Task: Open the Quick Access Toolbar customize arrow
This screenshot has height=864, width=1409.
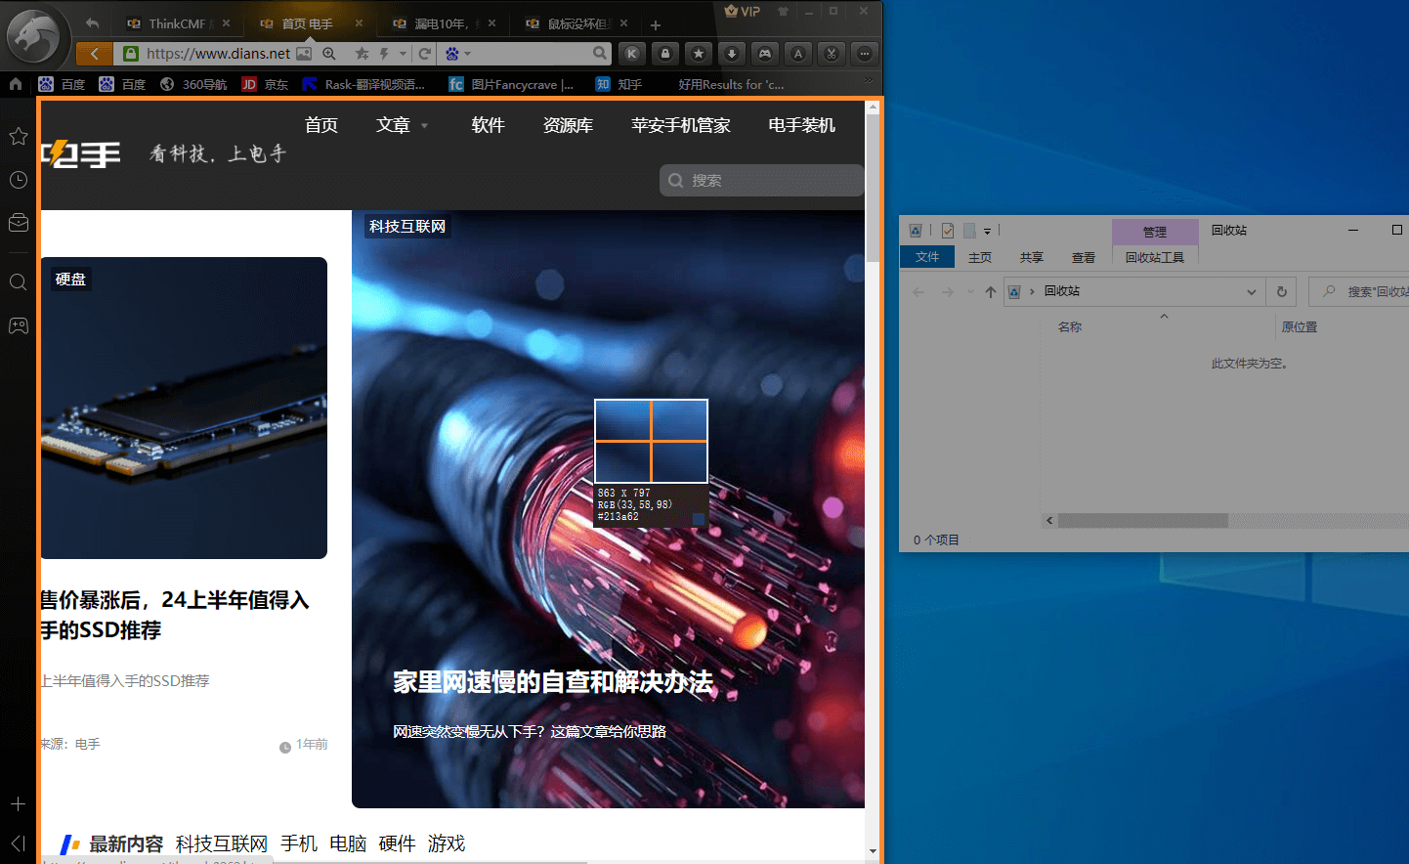Action: [x=989, y=230]
